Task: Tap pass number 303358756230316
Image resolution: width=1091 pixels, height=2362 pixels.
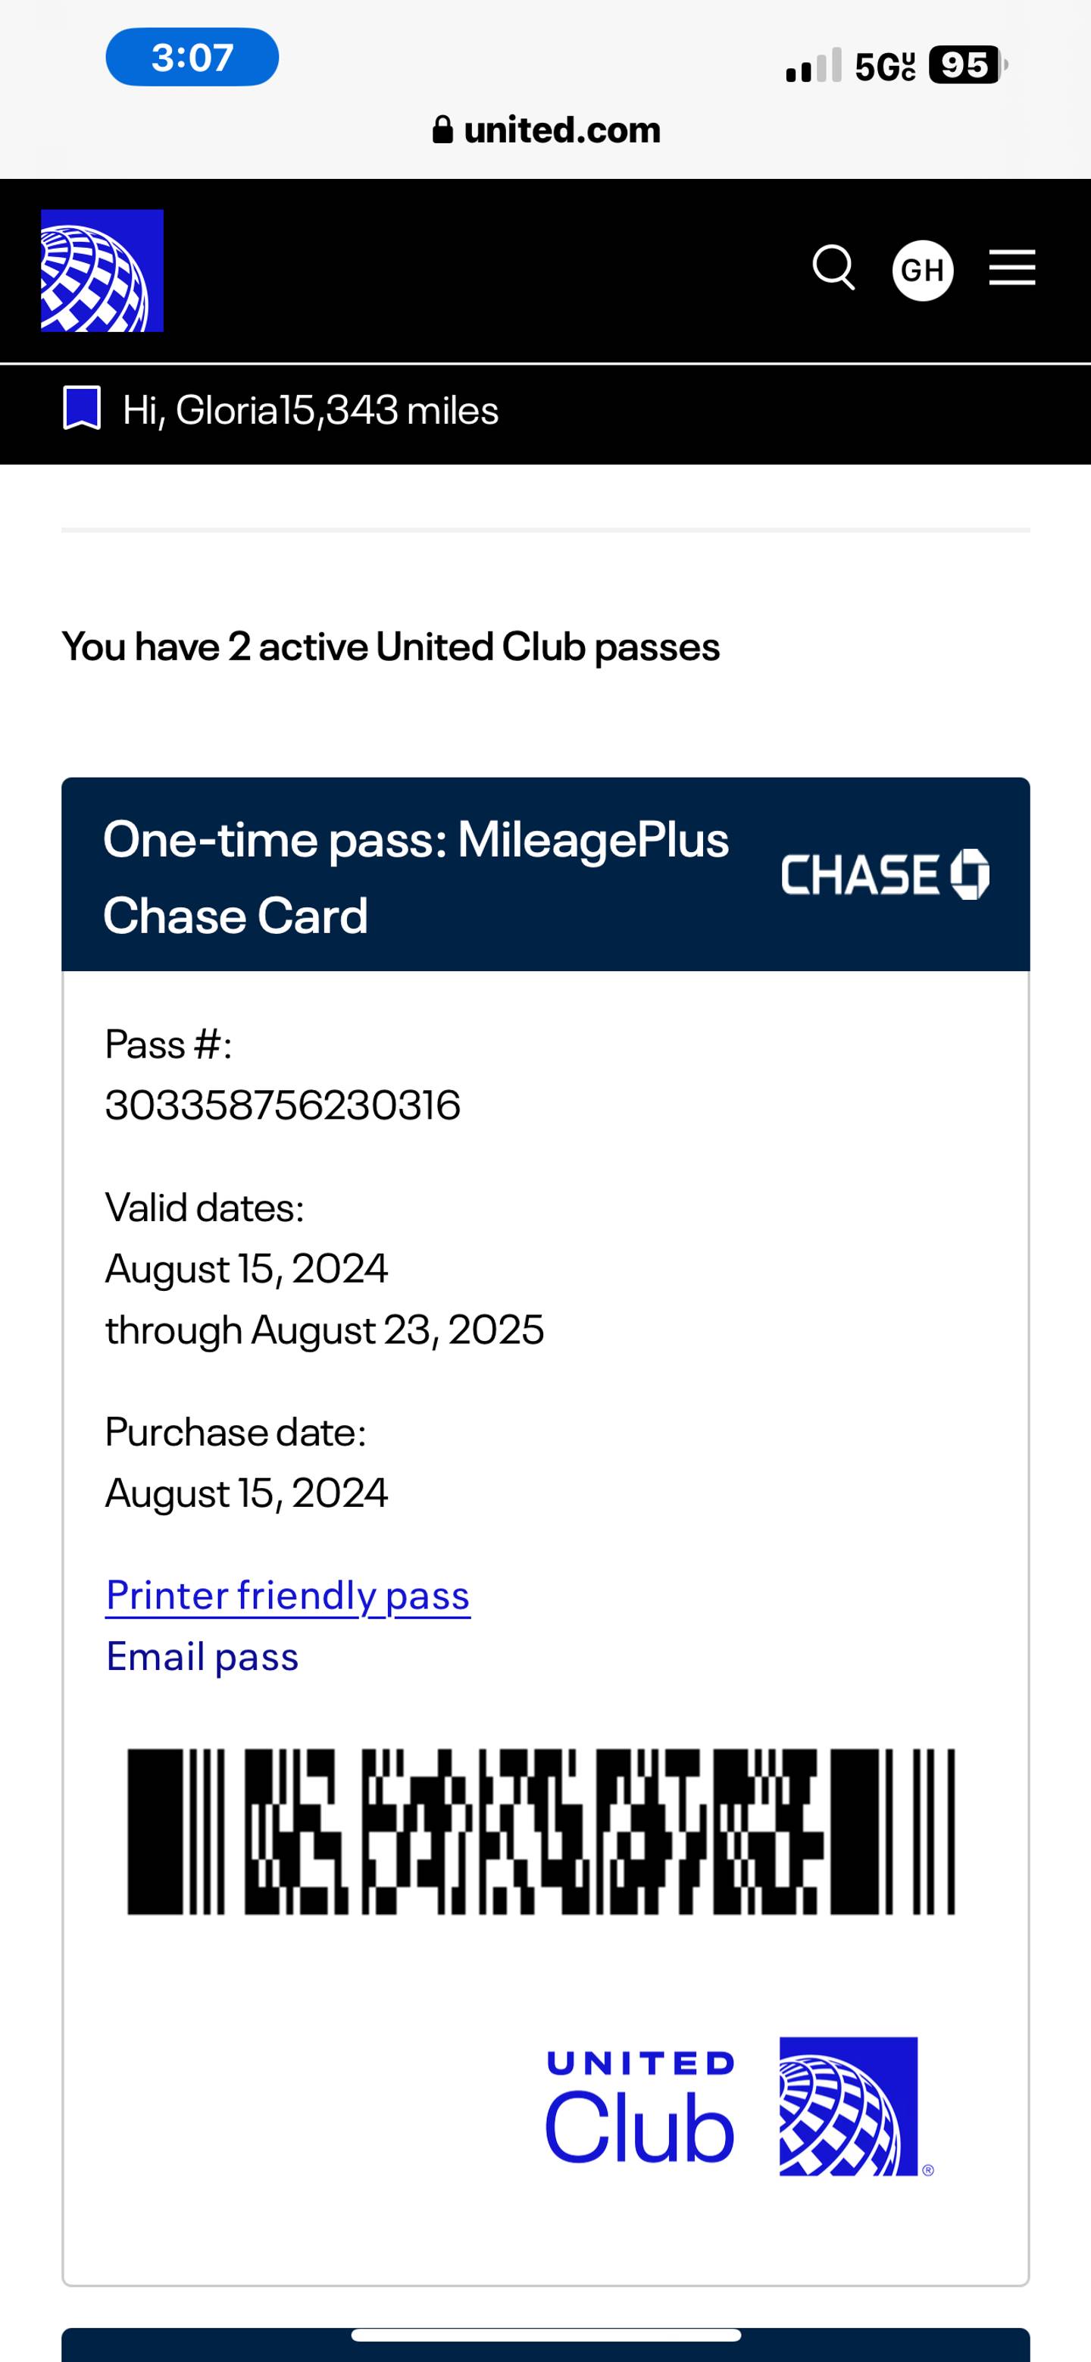Action: tap(283, 1105)
